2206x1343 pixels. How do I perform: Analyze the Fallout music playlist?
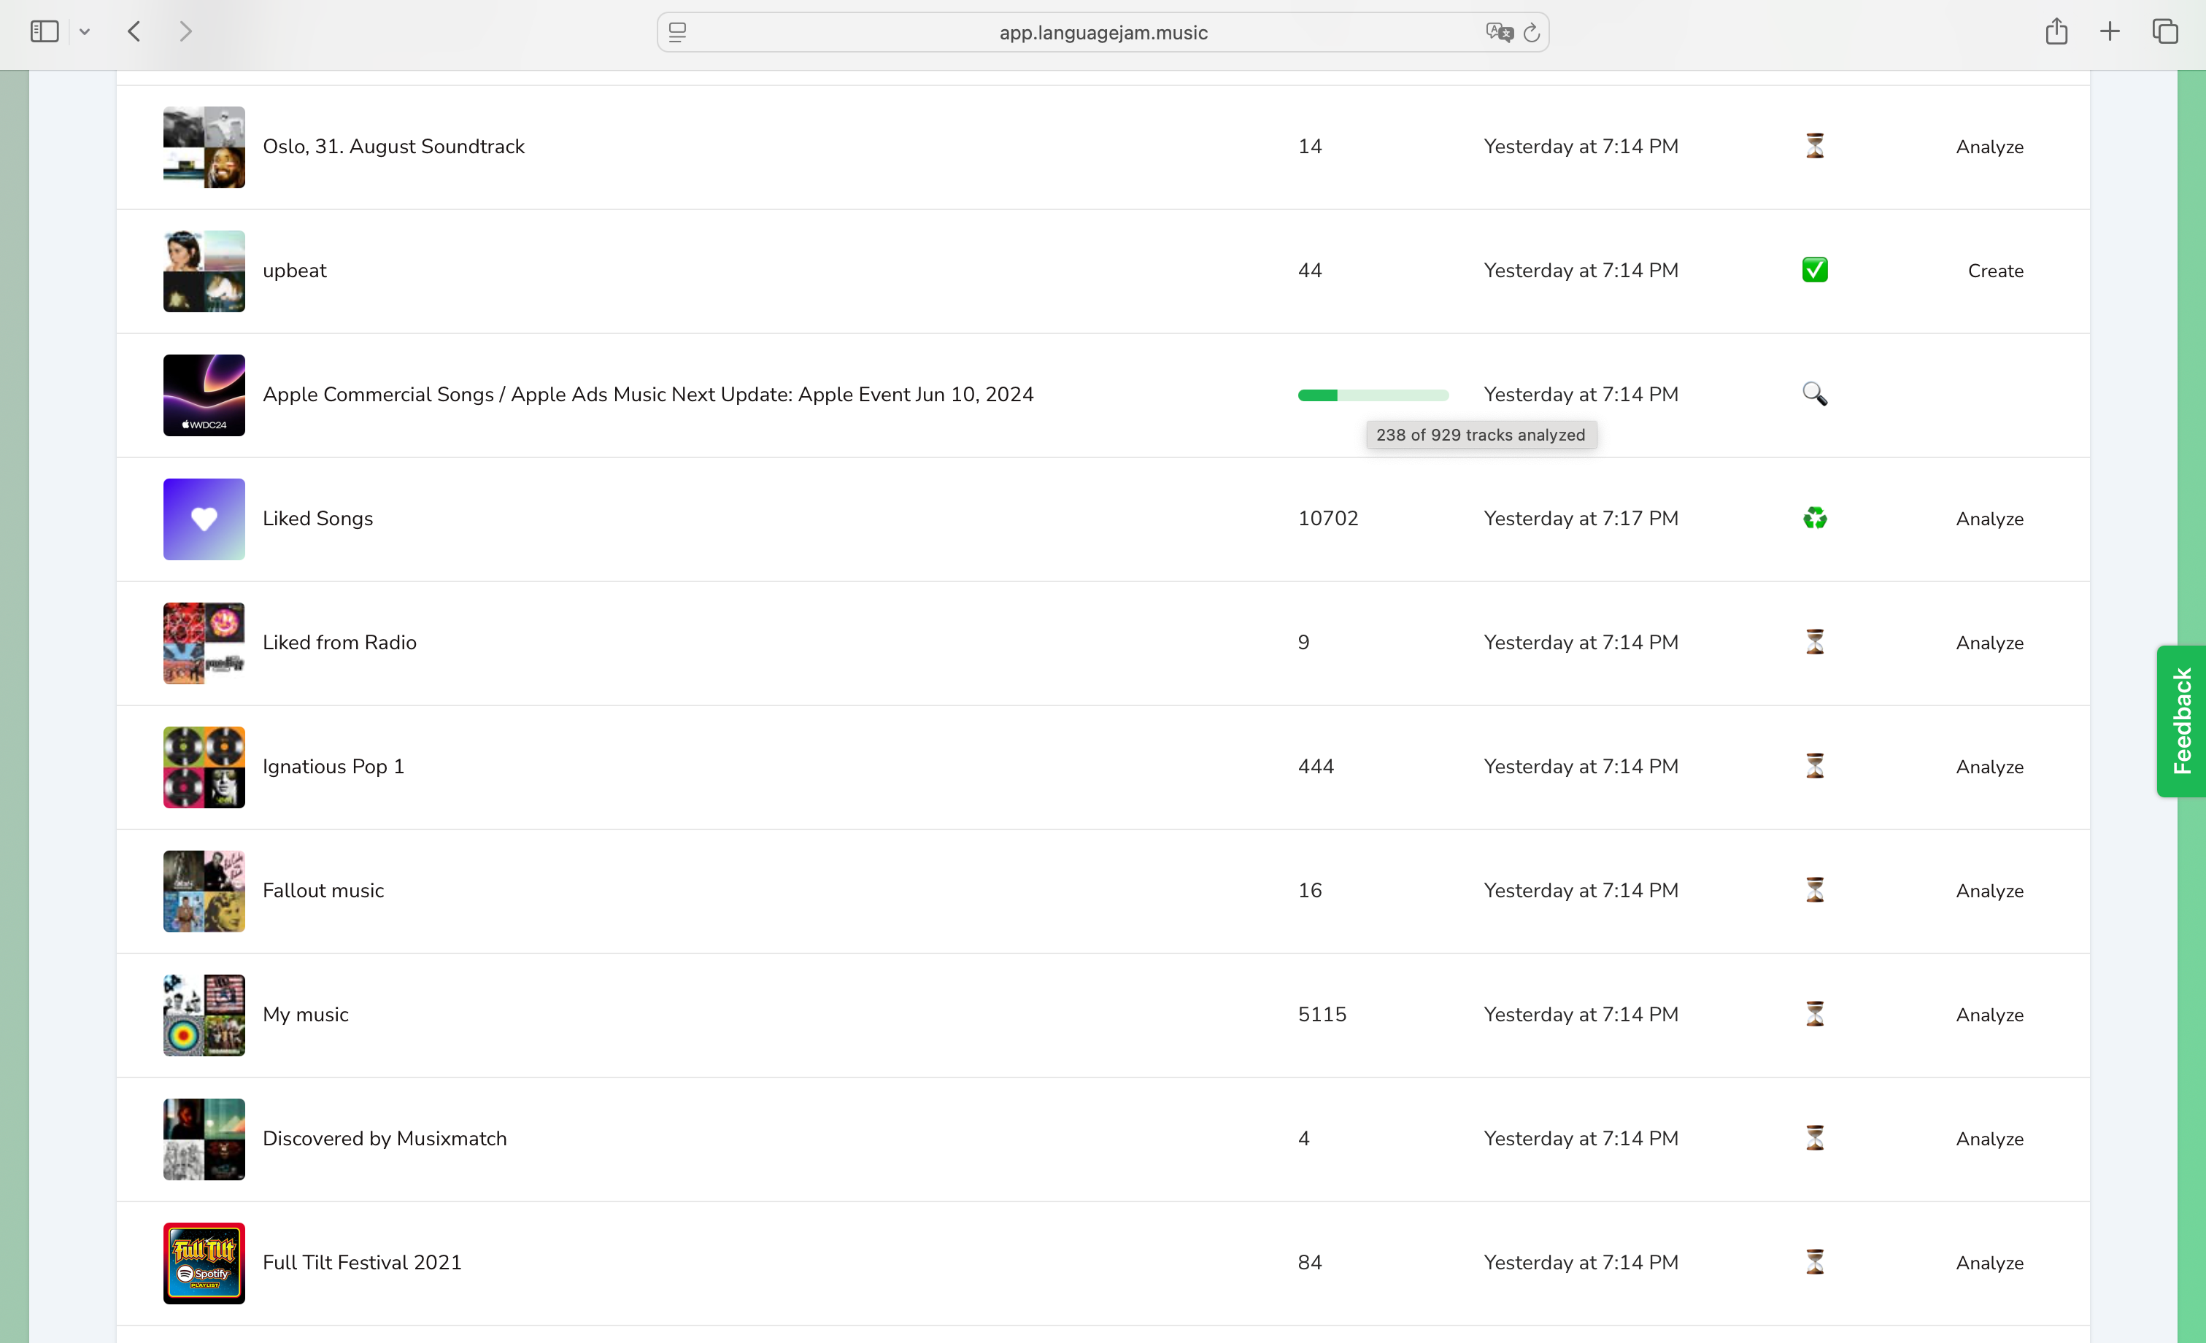pos(1989,891)
